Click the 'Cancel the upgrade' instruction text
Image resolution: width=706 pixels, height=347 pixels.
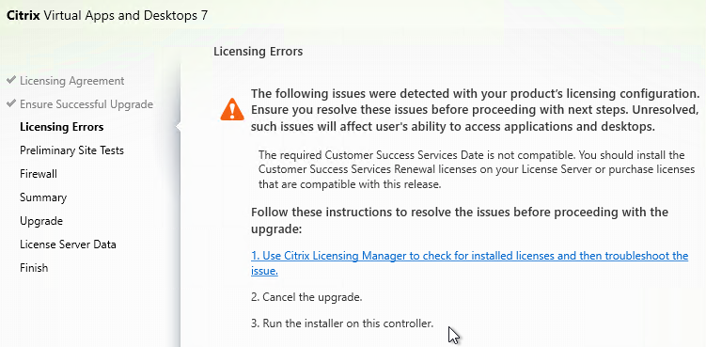coord(306,297)
